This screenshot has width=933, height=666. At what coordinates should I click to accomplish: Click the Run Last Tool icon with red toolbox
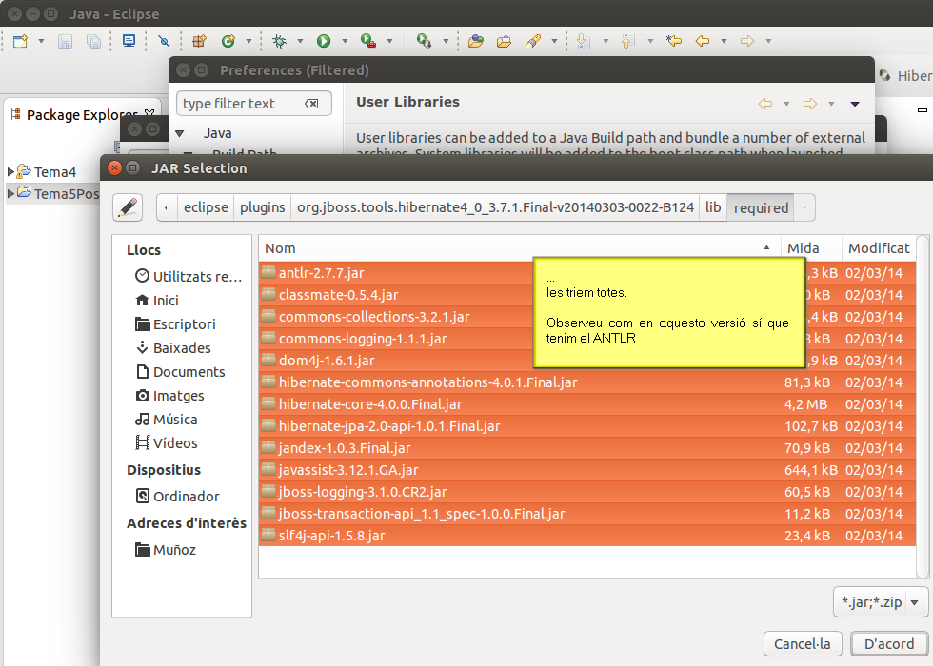click(x=368, y=41)
